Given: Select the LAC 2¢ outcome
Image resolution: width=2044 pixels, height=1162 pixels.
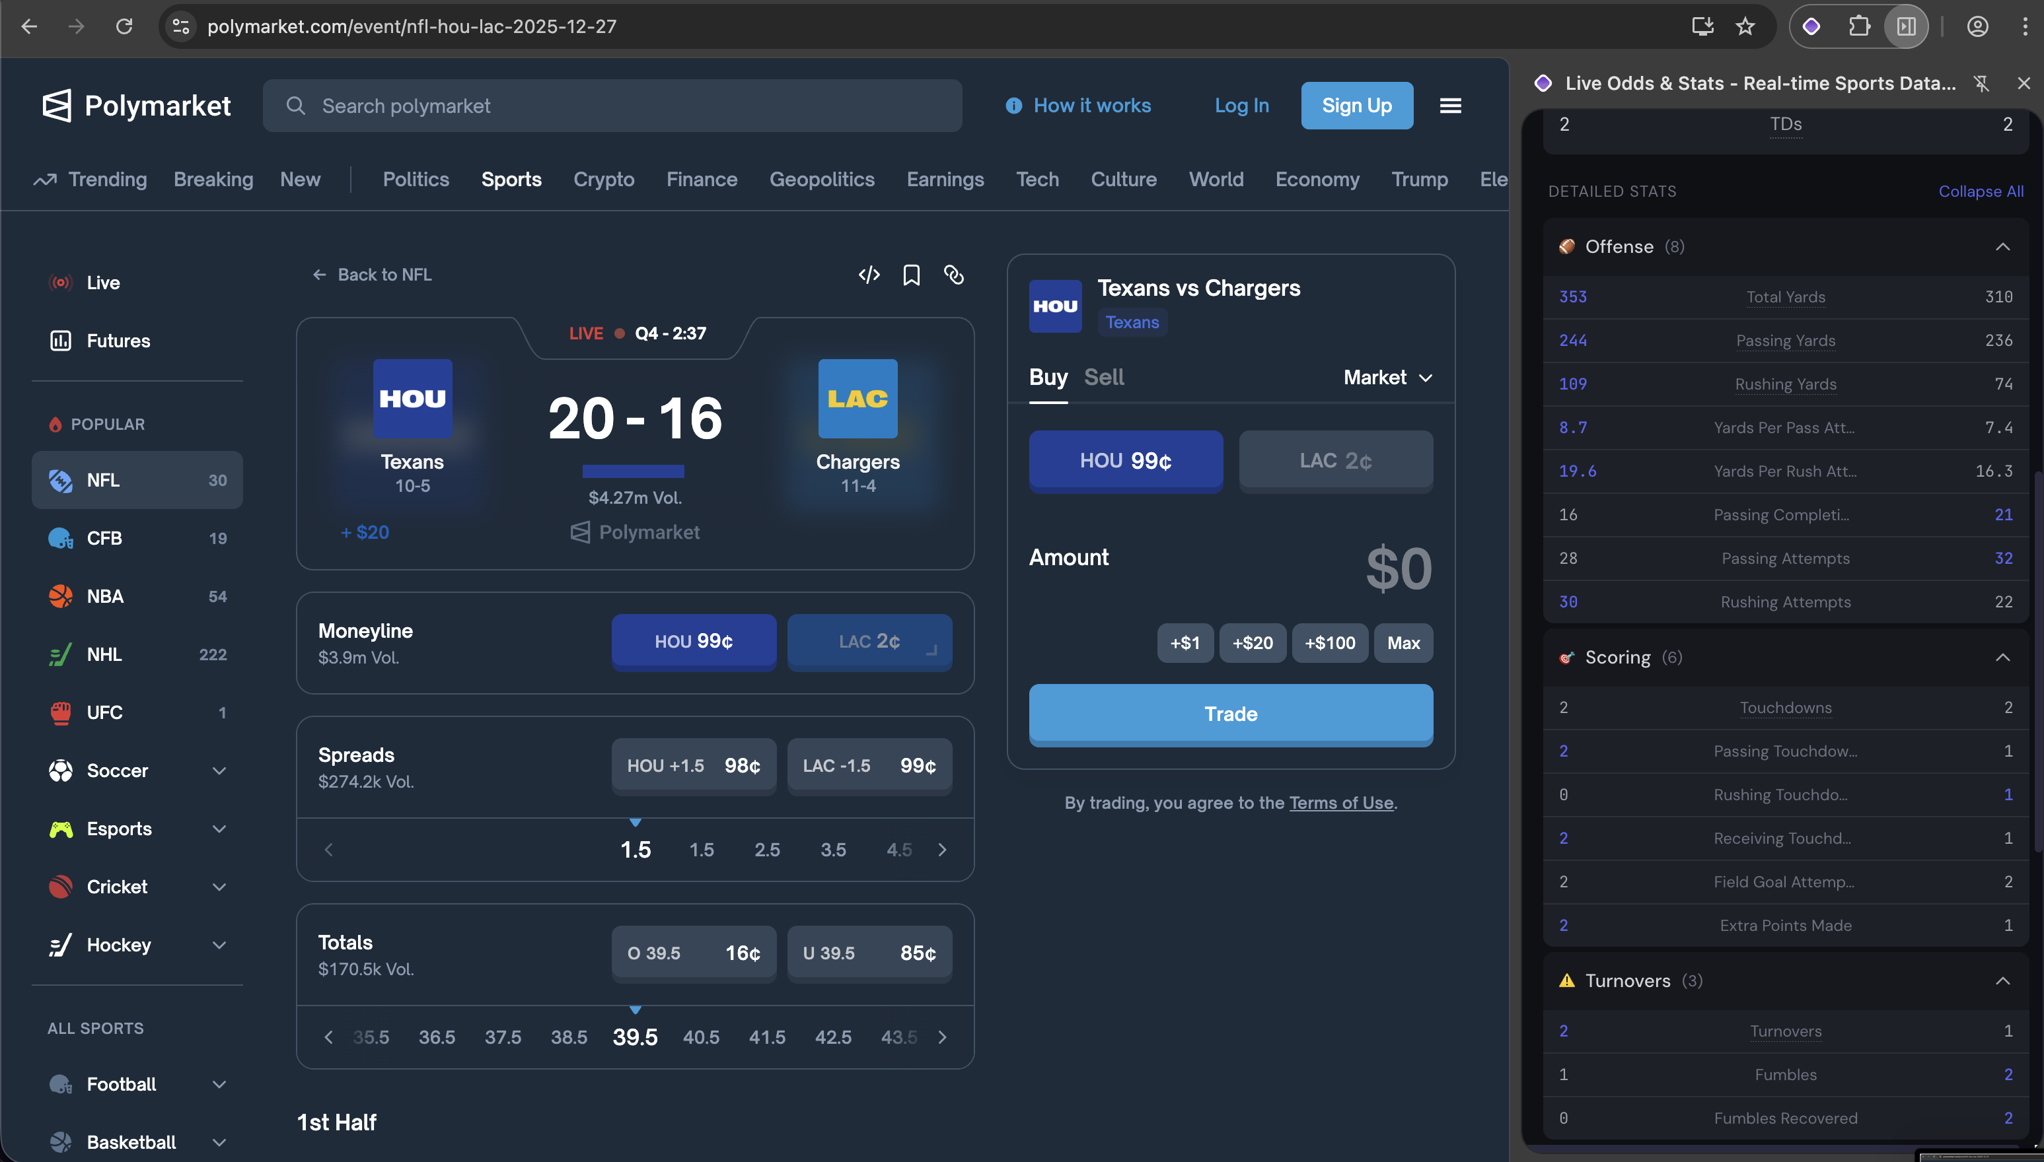Looking at the screenshot, I should point(1334,460).
